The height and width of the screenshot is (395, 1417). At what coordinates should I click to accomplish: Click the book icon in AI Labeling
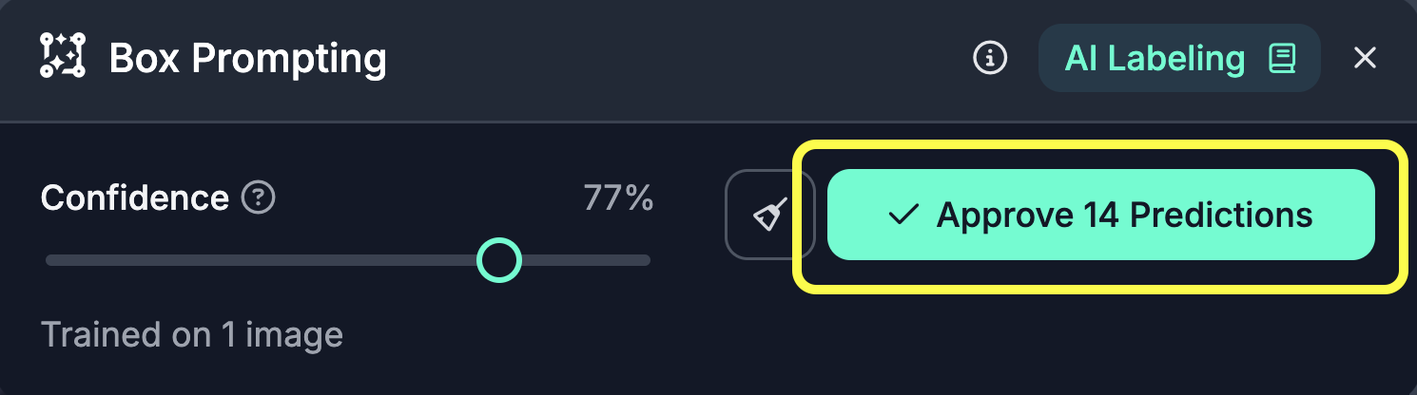(1282, 59)
